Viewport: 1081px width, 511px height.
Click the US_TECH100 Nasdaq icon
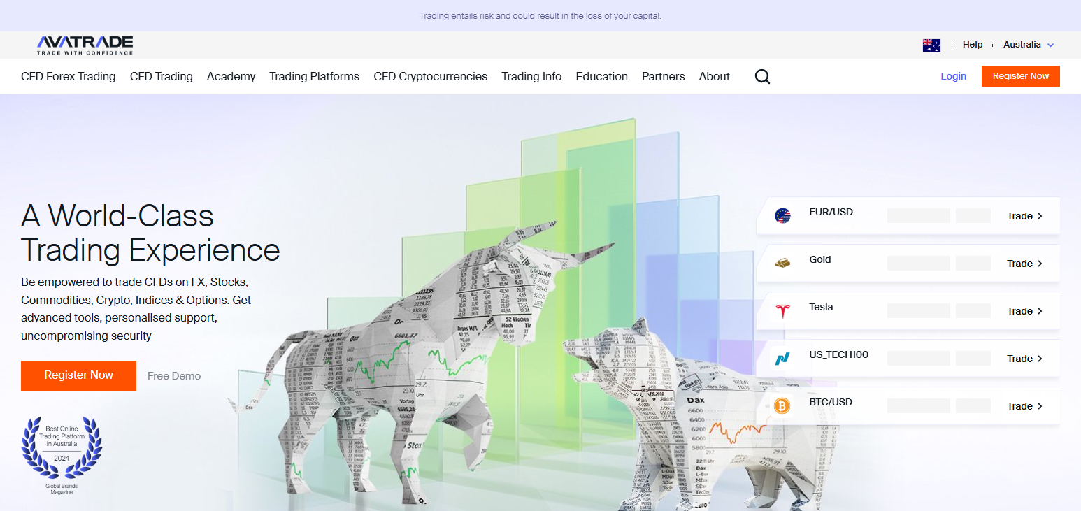(x=782, y=359)
